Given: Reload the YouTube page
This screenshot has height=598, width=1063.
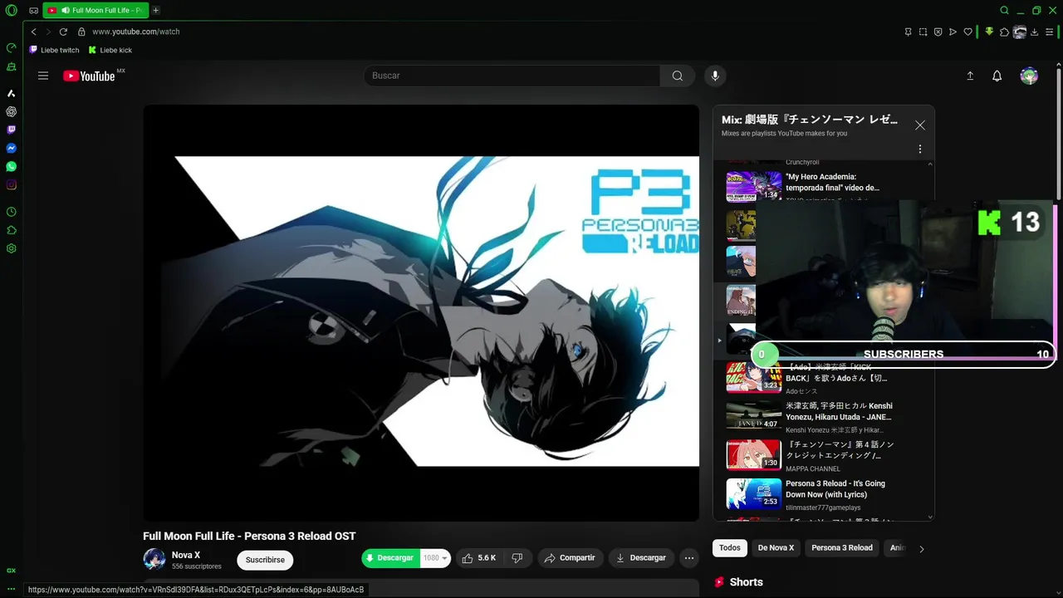Looking at the screenshot, I should 63,32.
